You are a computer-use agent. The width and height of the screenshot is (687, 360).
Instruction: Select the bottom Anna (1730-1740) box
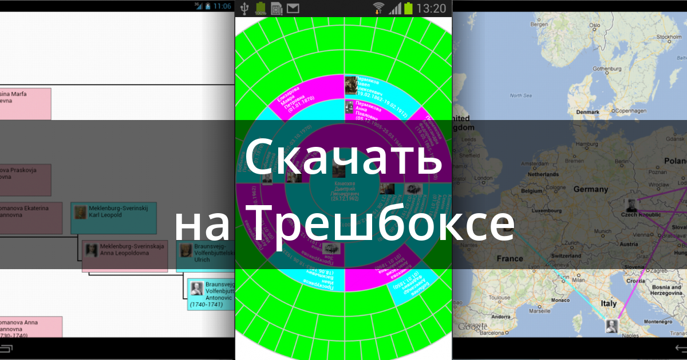click(31, 327)
